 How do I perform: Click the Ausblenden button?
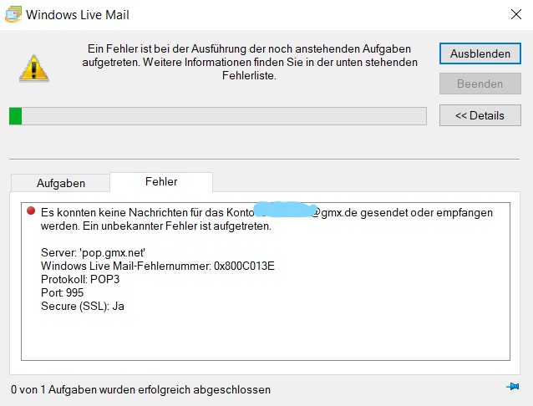click(480, 53)
